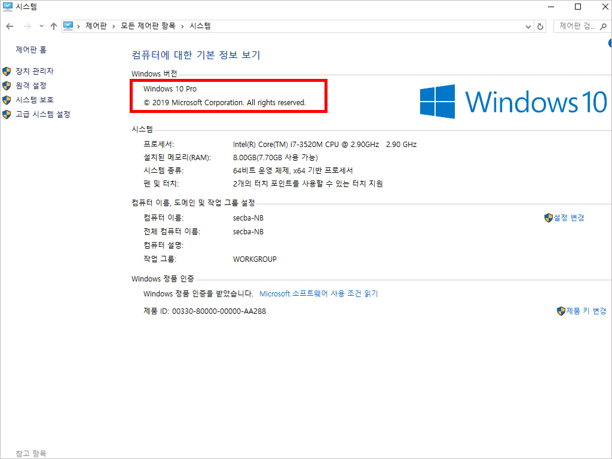The width and height of the screenshot is (612, 459).
Task: Refresh the page with refresh icon
Action: (540, 26)
